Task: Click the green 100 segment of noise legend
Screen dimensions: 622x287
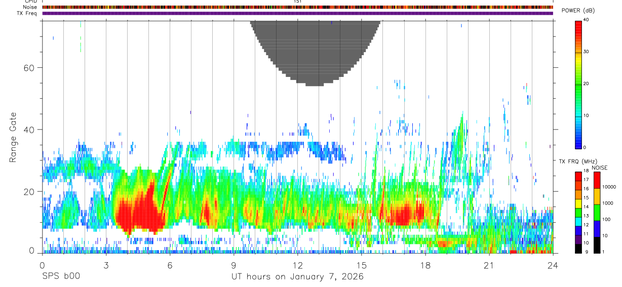Action: click(x=597, y=213)
